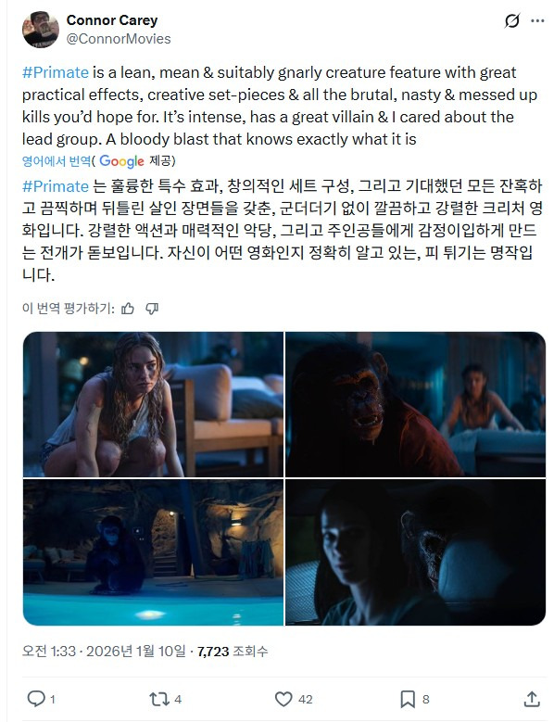The width and height of the screenshot is (554, 722).
Task: Click the reply speech bubble icon
Action: point(36,699)
